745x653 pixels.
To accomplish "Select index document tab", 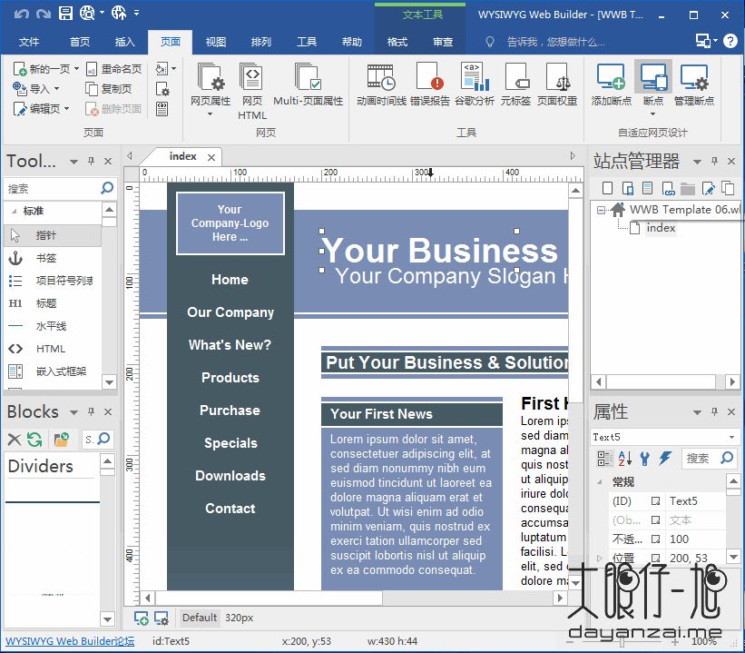I will coord(183,156).
